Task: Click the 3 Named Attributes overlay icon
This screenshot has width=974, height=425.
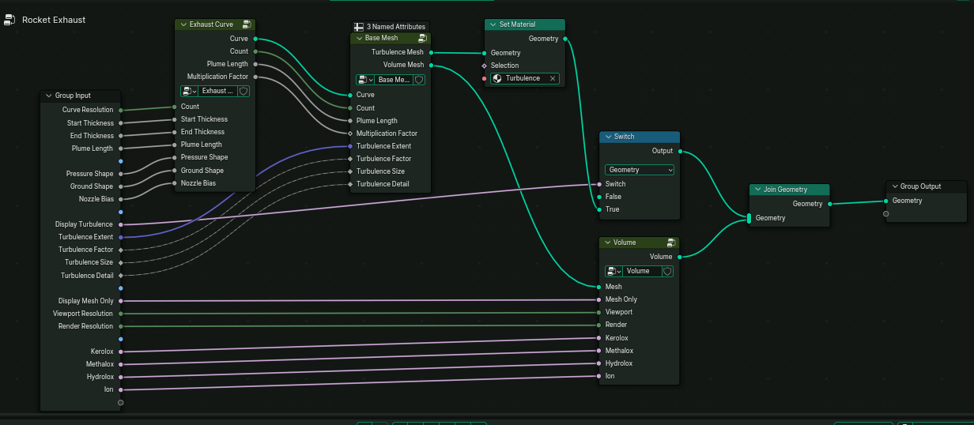Action: click(x=359, y=27)
